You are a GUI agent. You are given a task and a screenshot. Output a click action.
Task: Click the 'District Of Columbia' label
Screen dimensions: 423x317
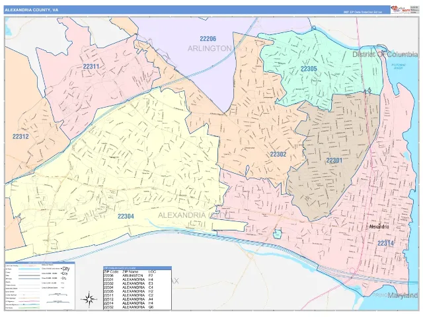[x=385, y=54]
